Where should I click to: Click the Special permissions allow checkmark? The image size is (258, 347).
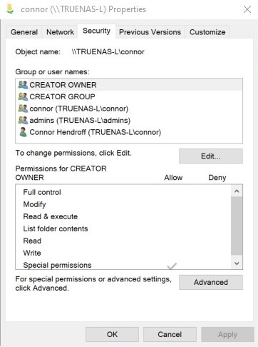click(172, 266)
